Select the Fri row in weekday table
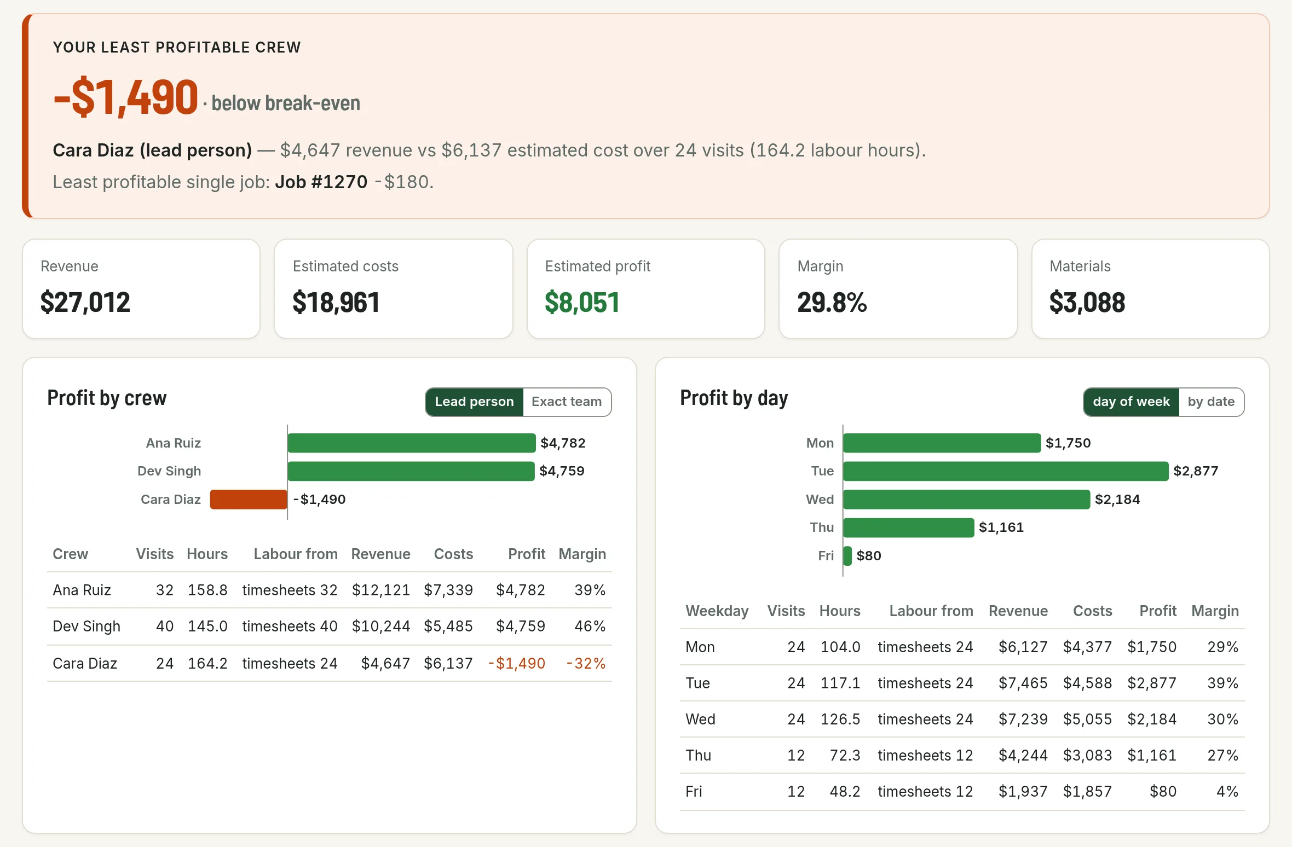The height and width of the screenshot is (847, 1292). 962,792
